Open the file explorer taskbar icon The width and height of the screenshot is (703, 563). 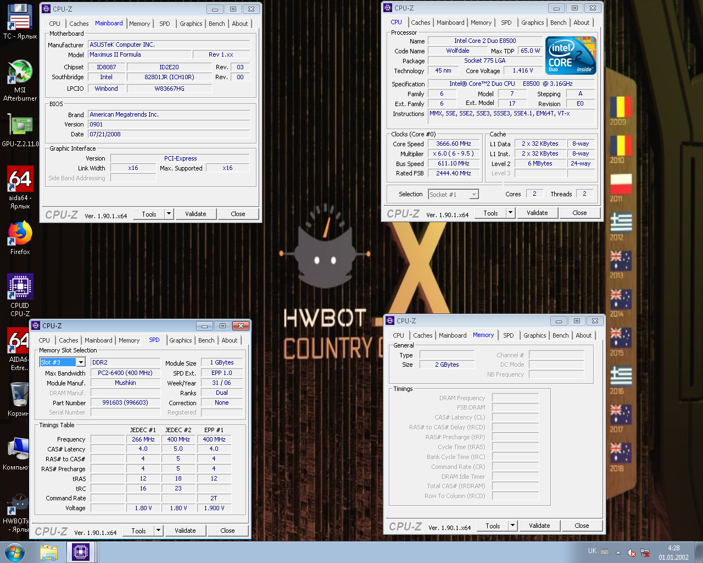(x=49, y=552)
